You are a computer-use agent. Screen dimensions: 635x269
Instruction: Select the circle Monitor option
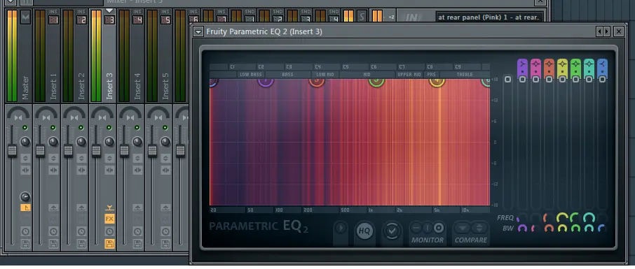point(438,228)
